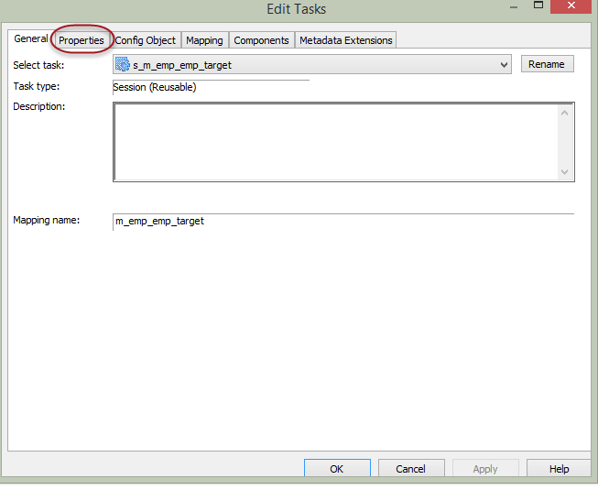598x490 pixels.
Task: Click the Cancel button
Action: click(410, 469)
